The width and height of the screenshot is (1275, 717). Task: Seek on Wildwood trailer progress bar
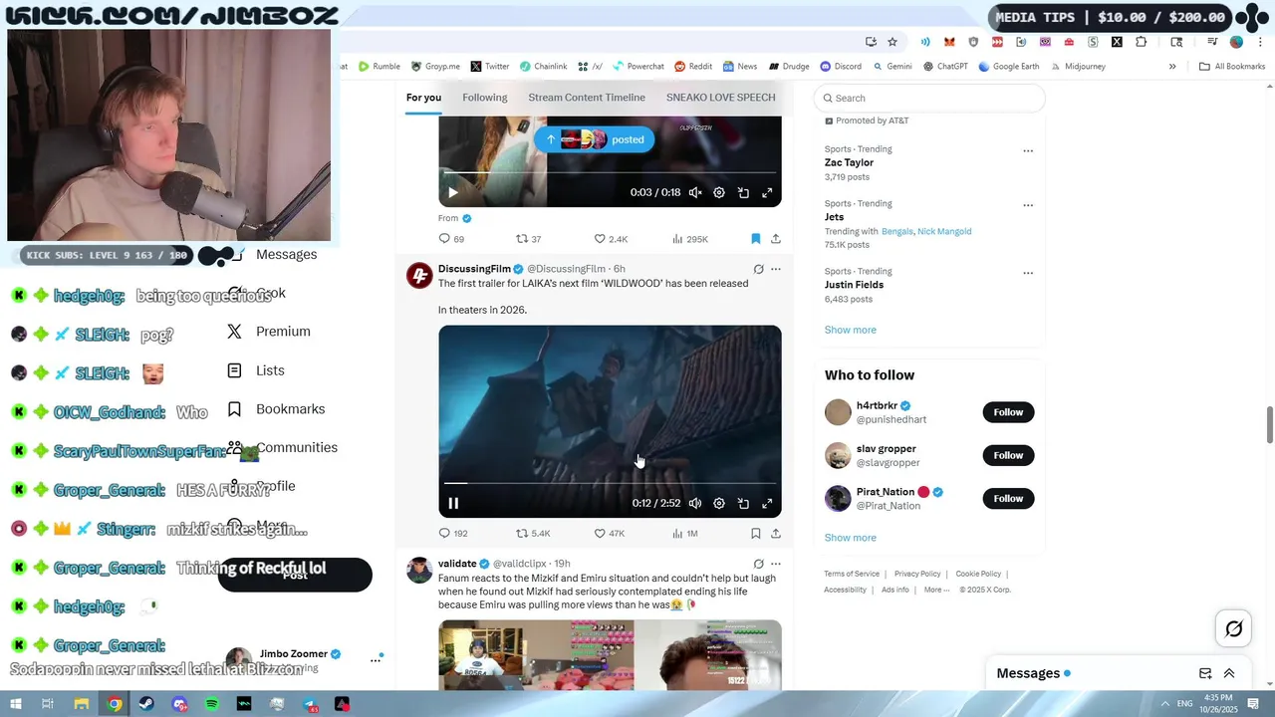pos(610,484)
